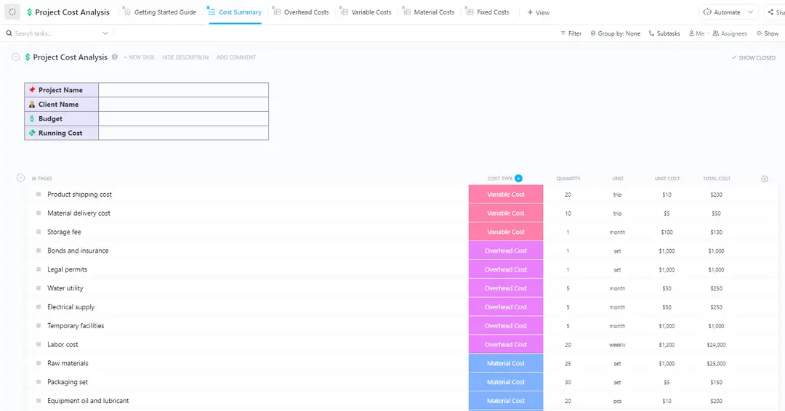Click the empty Project Name value cell
785x411 pixels.
click(x=183, y=90)
